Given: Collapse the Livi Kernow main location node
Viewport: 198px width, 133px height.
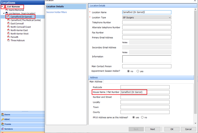Looking at the screenshot, I should pos(4,13).
